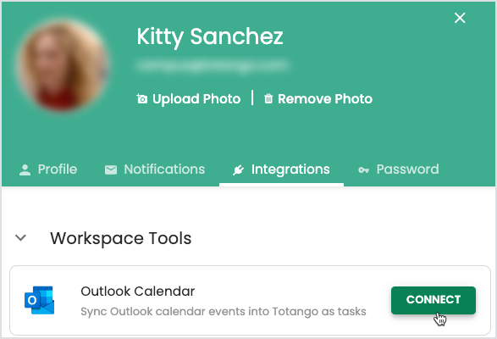Open the Profile tab
Screen dimensions: 497x339
point(48,169)
